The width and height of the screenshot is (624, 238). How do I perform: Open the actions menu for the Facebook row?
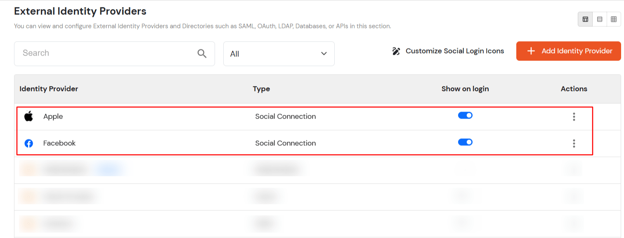574,143
